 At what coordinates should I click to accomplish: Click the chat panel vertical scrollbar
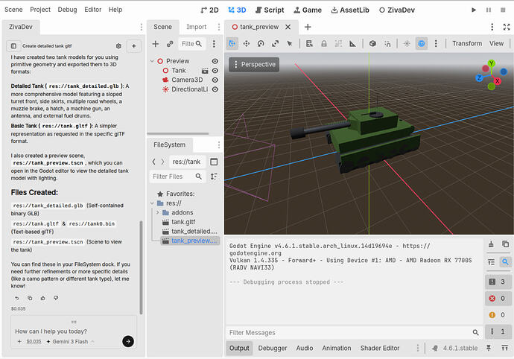(x=141, y=267)
